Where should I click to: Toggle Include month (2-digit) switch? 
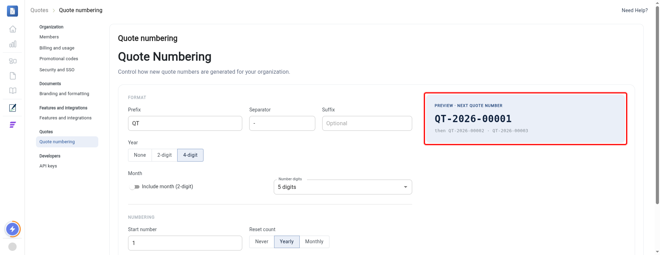[134, 187]
